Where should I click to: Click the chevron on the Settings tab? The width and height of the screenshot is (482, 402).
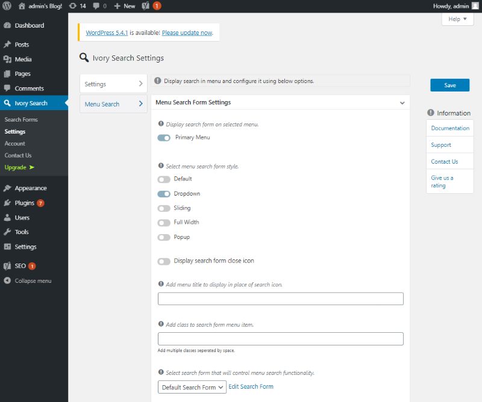[x=140, y=84]
